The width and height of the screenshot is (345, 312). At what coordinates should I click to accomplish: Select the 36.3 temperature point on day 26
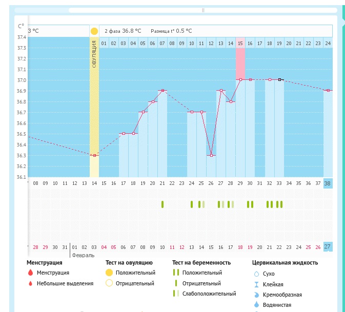(211, 155)
